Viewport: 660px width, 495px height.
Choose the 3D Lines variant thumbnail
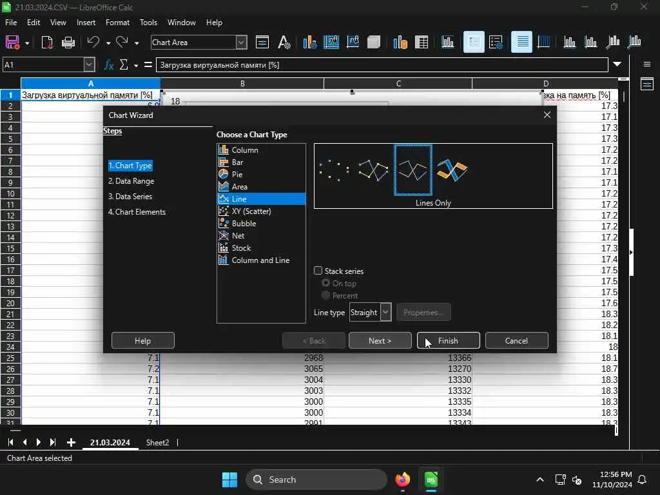pos(452,170)
